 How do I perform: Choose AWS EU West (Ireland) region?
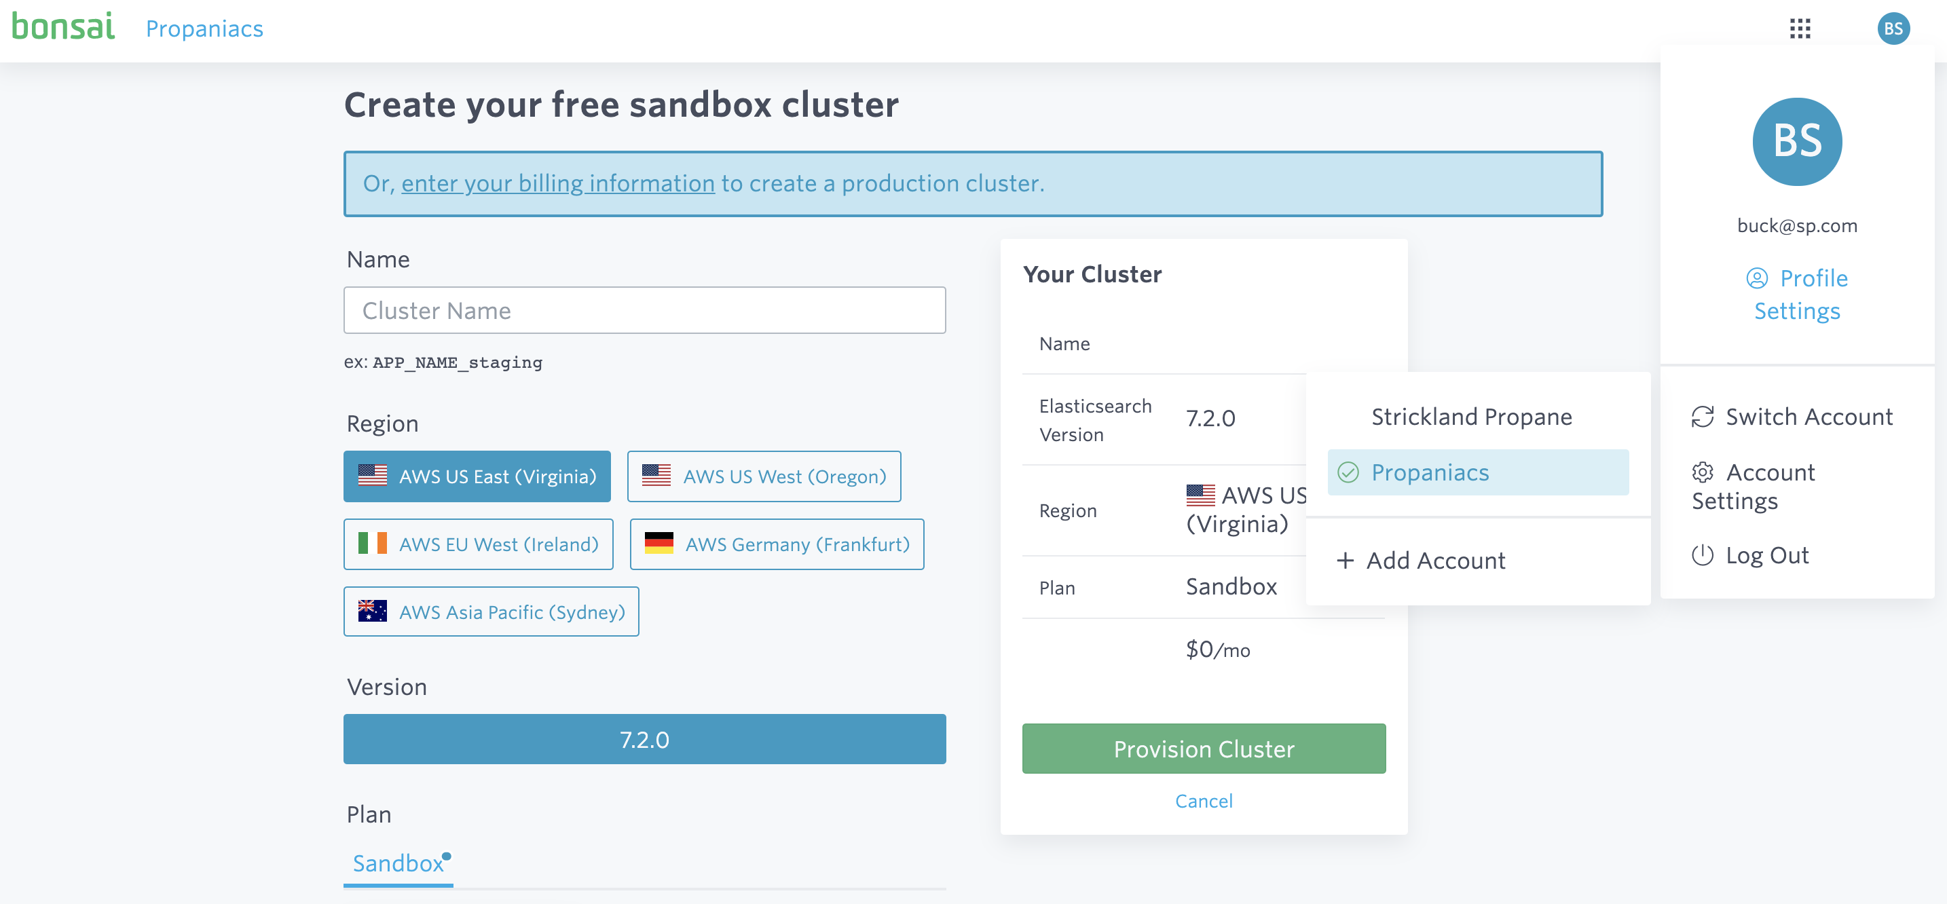478,544
